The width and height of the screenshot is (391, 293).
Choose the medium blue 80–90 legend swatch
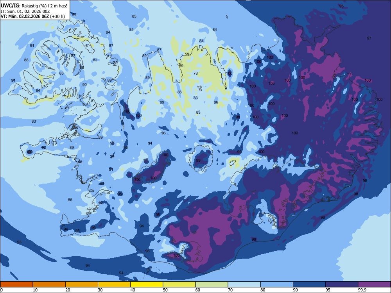pyautogui.click(x=277, y=284)
